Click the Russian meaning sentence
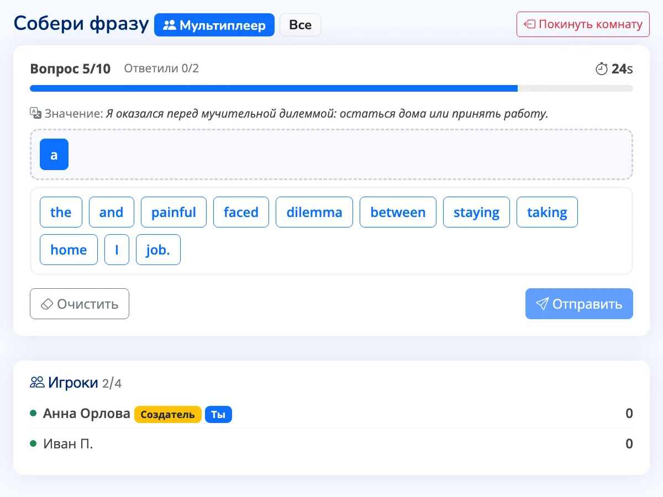The image size is (663, 497). pyautogui.click(x=327, y=114)
